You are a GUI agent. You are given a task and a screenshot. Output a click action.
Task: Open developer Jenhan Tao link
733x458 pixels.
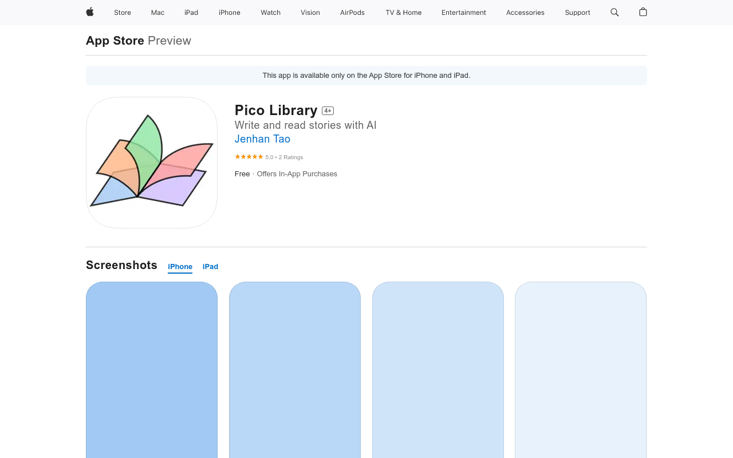[x=262, y=139]
